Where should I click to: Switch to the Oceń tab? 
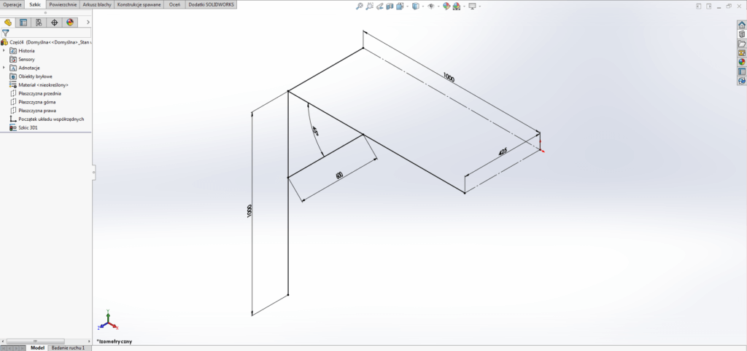point(174,4)
